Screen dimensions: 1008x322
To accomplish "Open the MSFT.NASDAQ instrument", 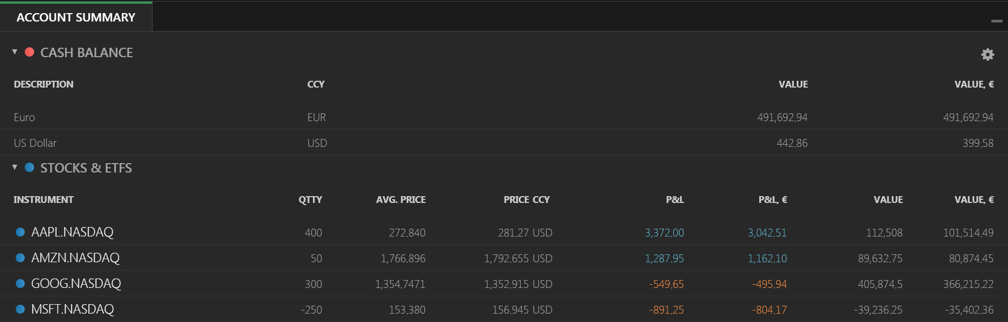I will [72, 309].
